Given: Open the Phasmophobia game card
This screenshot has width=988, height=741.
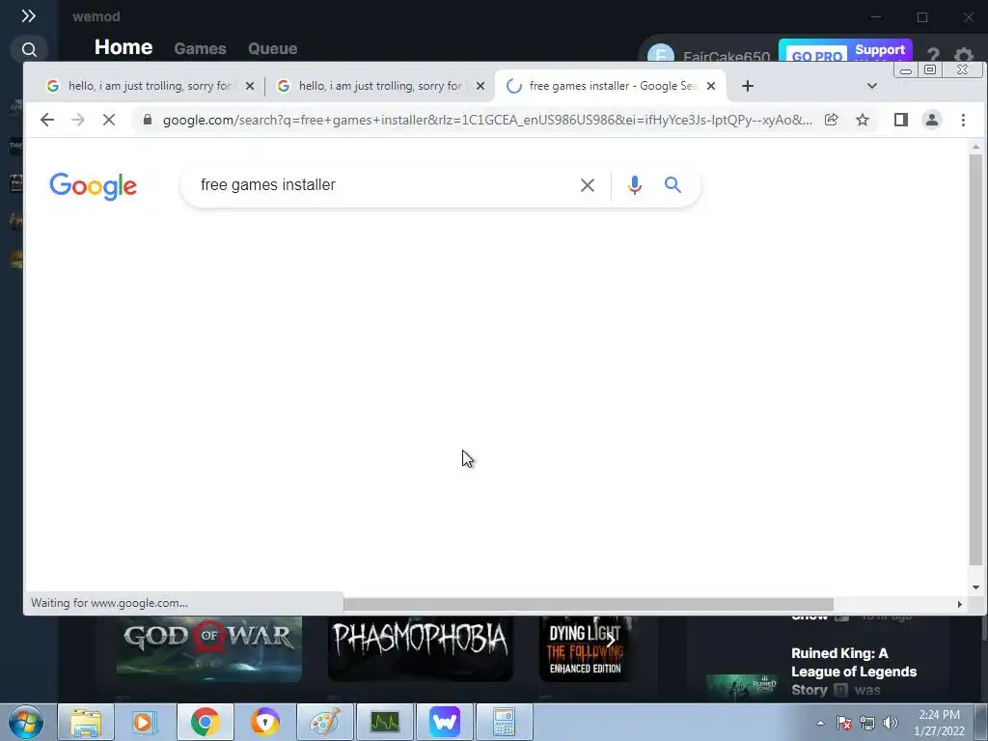Looking at the screenshot, I should tap(421, 647).
